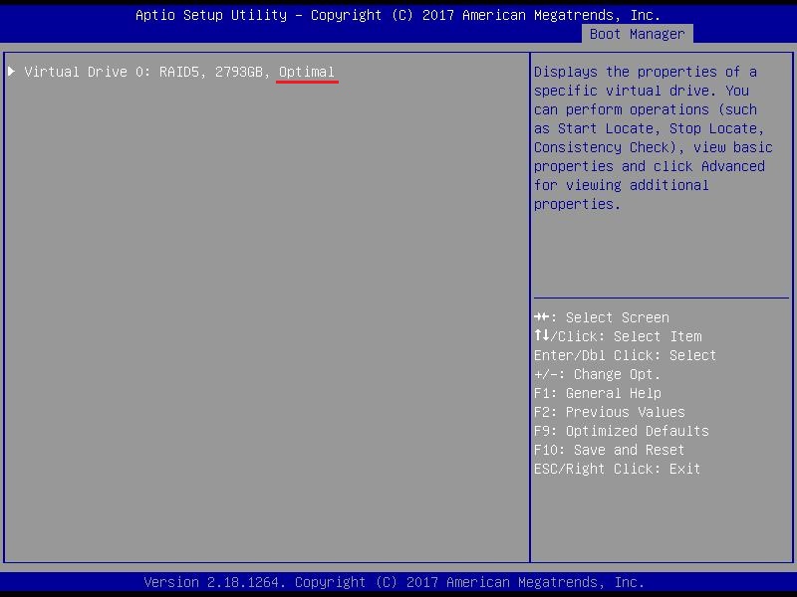Image resolution: width=797 pixels, height=597 pixels.
Task: Click the Select Screen hint label
Action: point(618,317)
